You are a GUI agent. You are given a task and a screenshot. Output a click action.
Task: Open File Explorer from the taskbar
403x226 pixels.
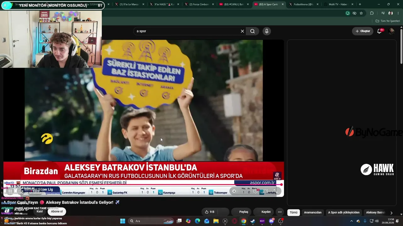(x=216, y=221)
